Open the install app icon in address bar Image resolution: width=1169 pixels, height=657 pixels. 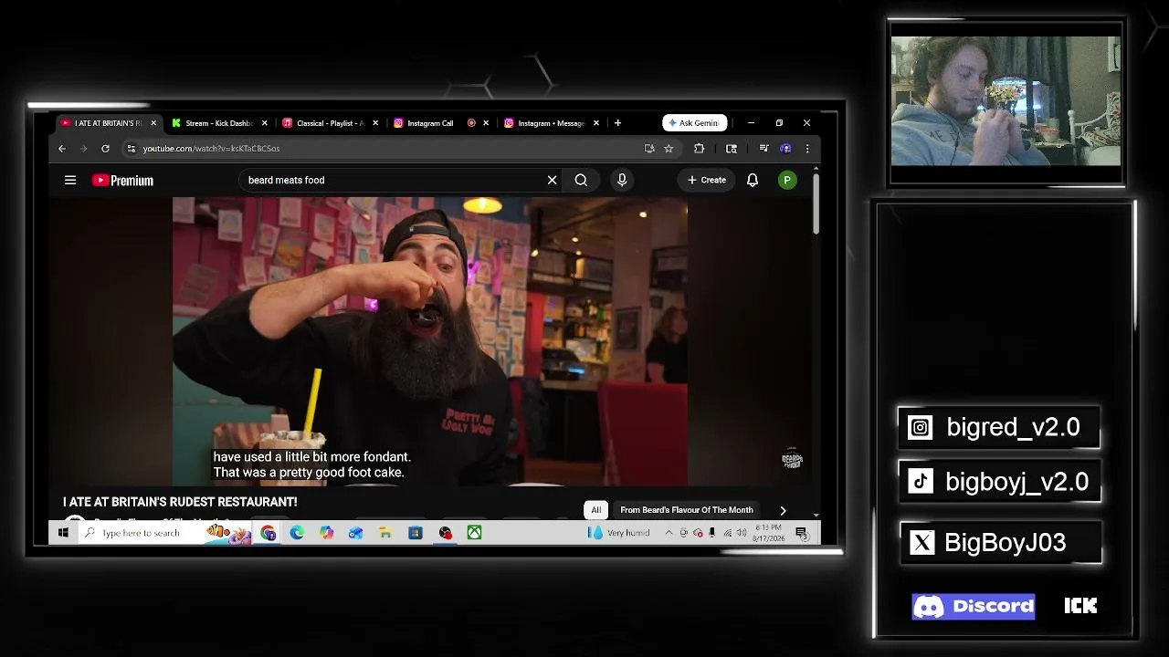click(649, 149)
